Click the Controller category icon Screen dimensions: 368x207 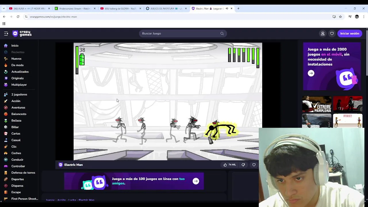(6, 166)
